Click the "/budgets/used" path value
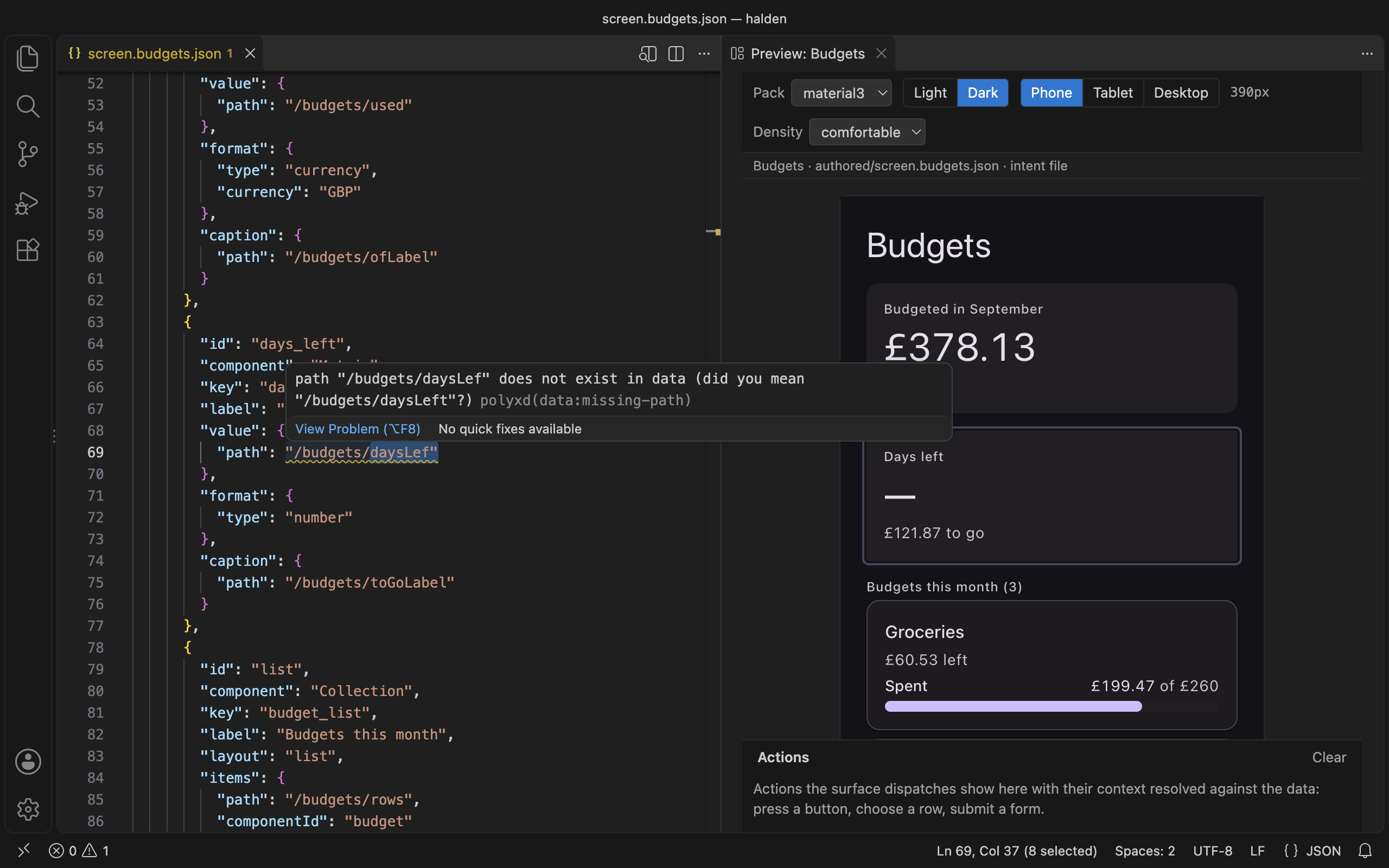The height and width of the screenshot is (868, 1389). coord(348,105)
